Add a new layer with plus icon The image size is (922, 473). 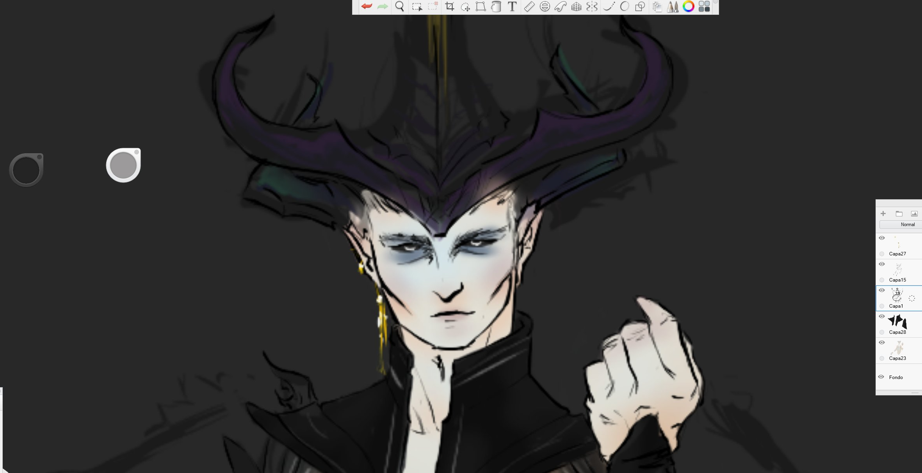coord(883,213)
